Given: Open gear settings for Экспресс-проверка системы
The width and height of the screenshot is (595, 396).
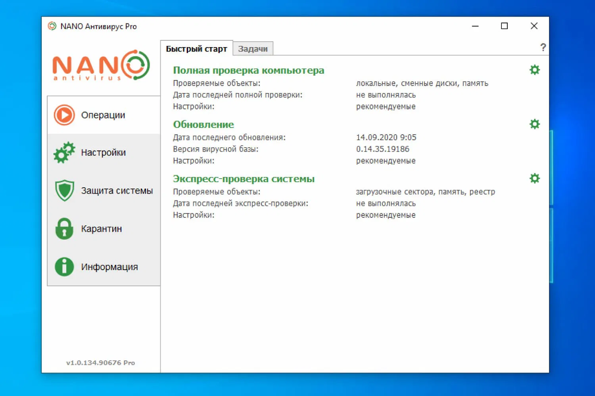Looking at the screenshot, I should coord(534,178).
